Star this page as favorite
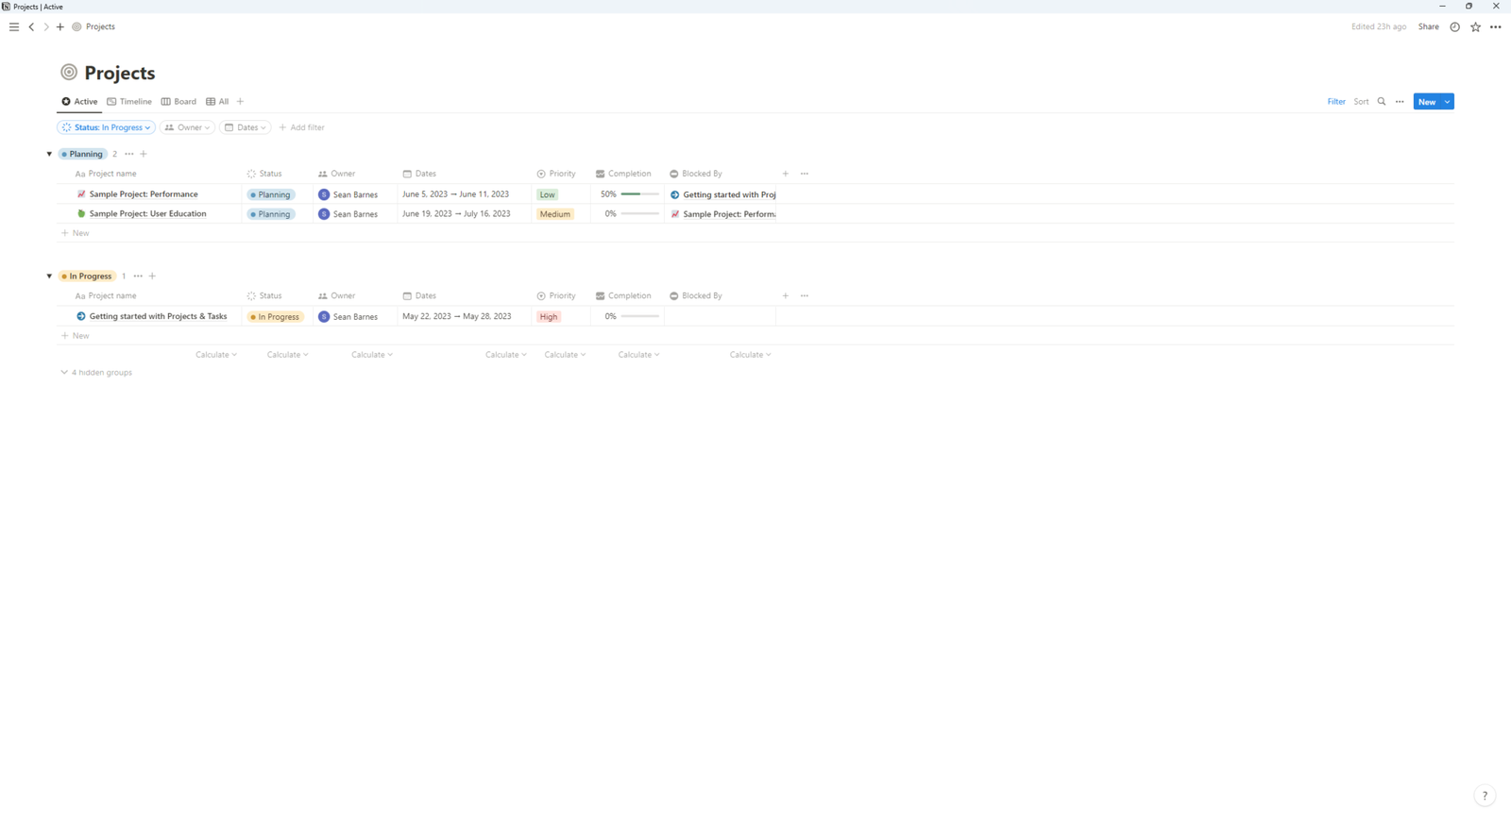The image size is (1511, 821). coord(1475,27)
